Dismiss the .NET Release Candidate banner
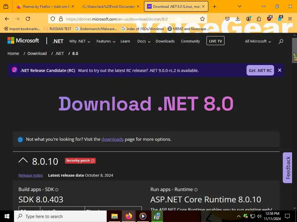The height and width of the screenshot is (222, 297). (280, 70)
